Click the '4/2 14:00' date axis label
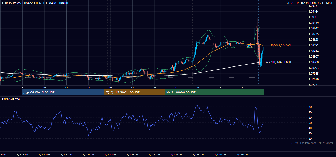The width and height of the screenshot is (336, 157). coord(88,155)
